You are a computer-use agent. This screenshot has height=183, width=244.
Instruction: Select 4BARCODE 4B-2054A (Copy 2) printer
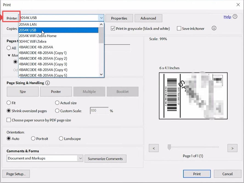pos(43,58)
